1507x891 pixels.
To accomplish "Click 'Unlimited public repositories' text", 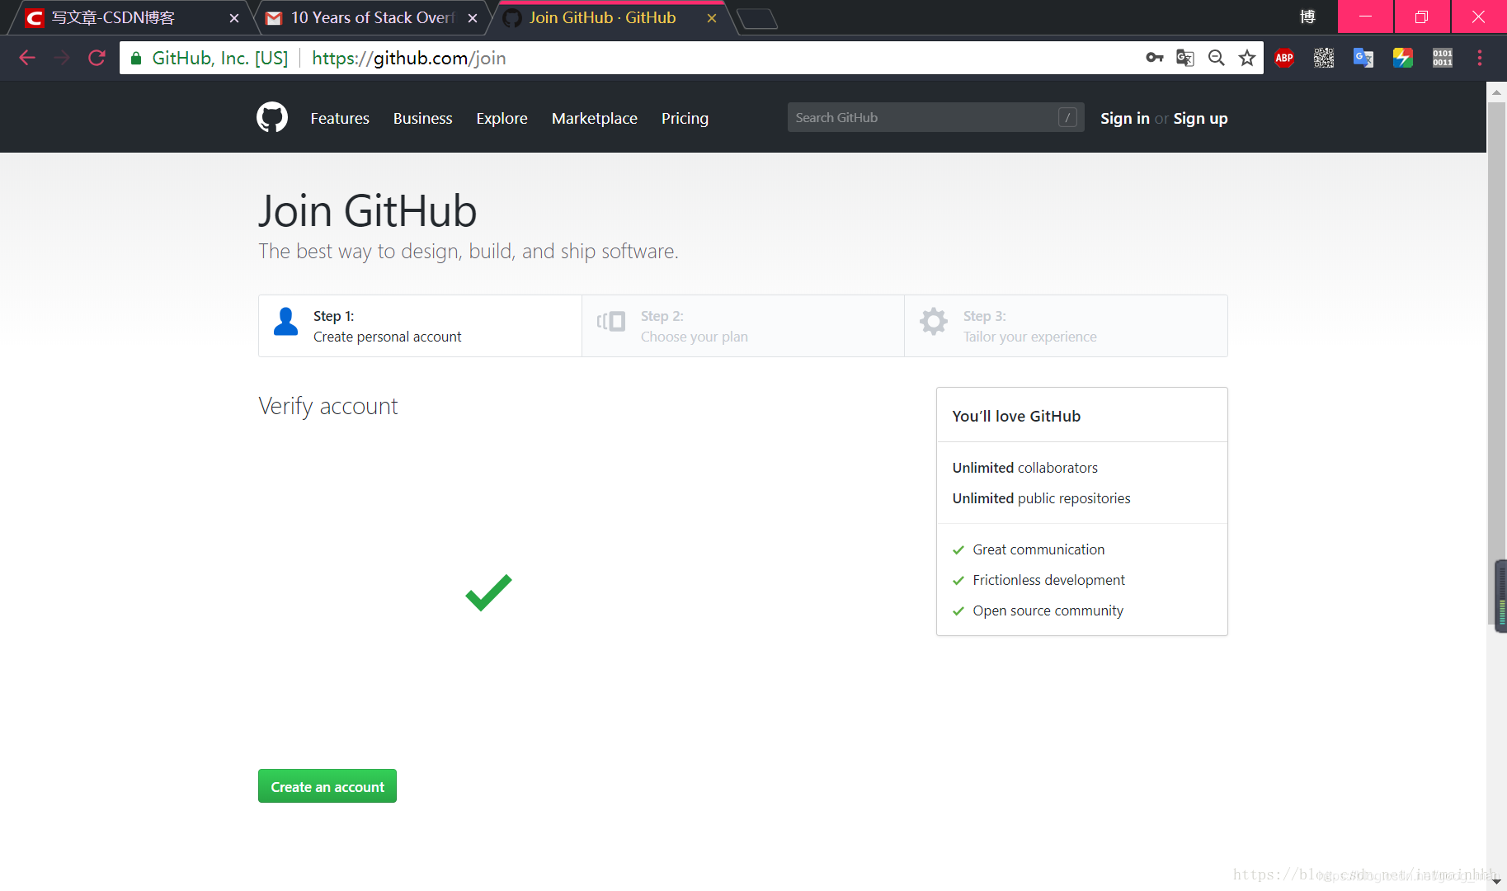I will pyautogui.click(x=1041, y=498).
